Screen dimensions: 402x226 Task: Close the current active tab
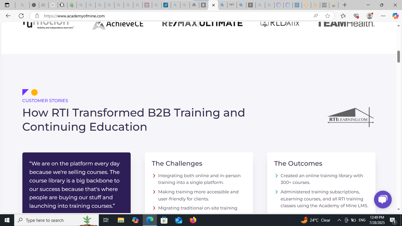point(213,5)
